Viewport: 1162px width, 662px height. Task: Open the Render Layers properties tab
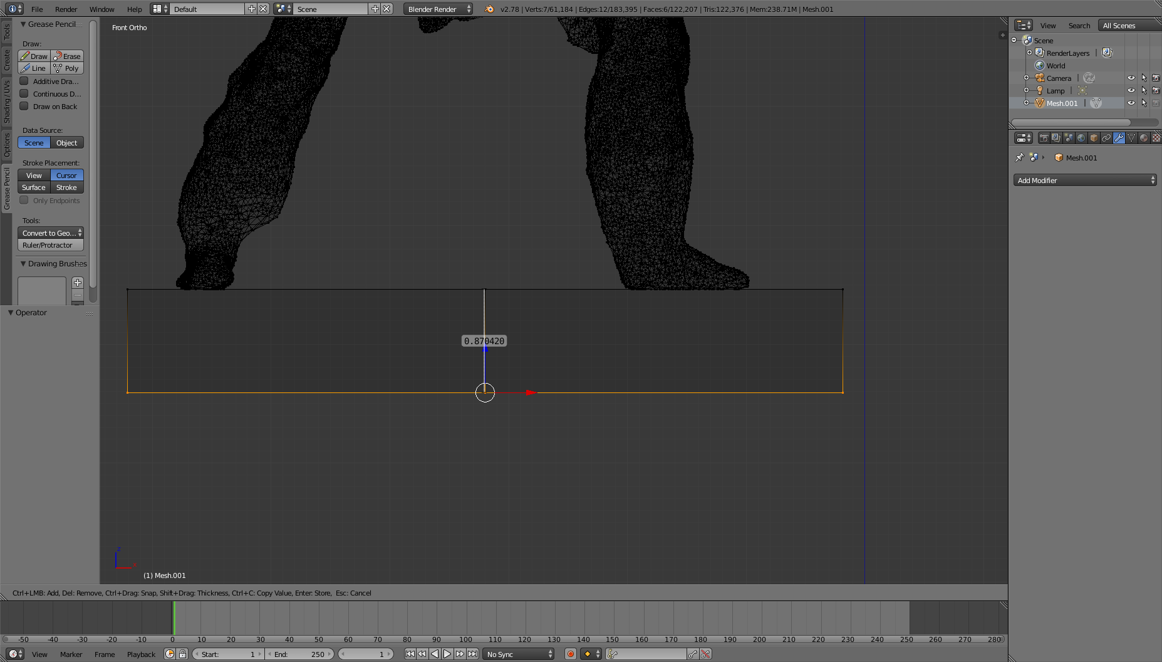pos(1056,138)
